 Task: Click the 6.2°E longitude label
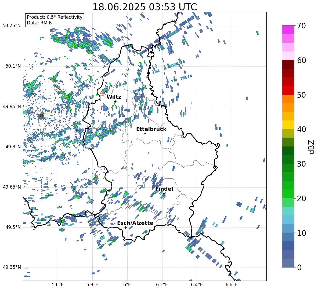162,285
